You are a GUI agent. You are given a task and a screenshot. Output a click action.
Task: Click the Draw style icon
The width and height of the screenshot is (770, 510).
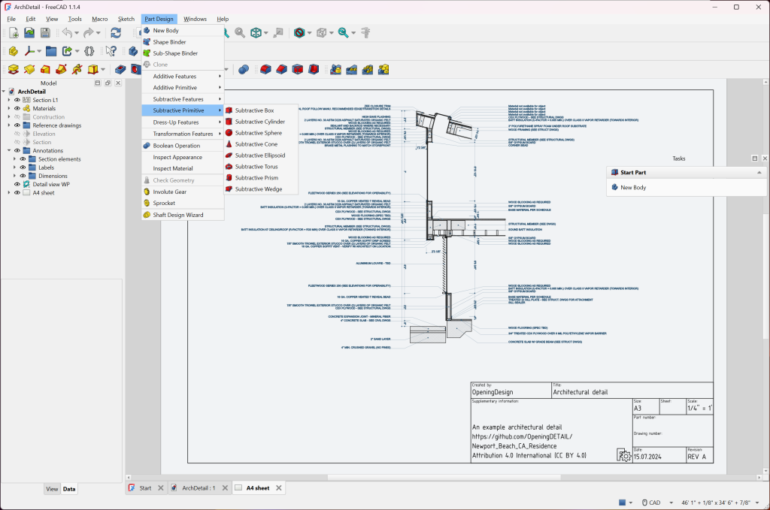pos(299,33)
